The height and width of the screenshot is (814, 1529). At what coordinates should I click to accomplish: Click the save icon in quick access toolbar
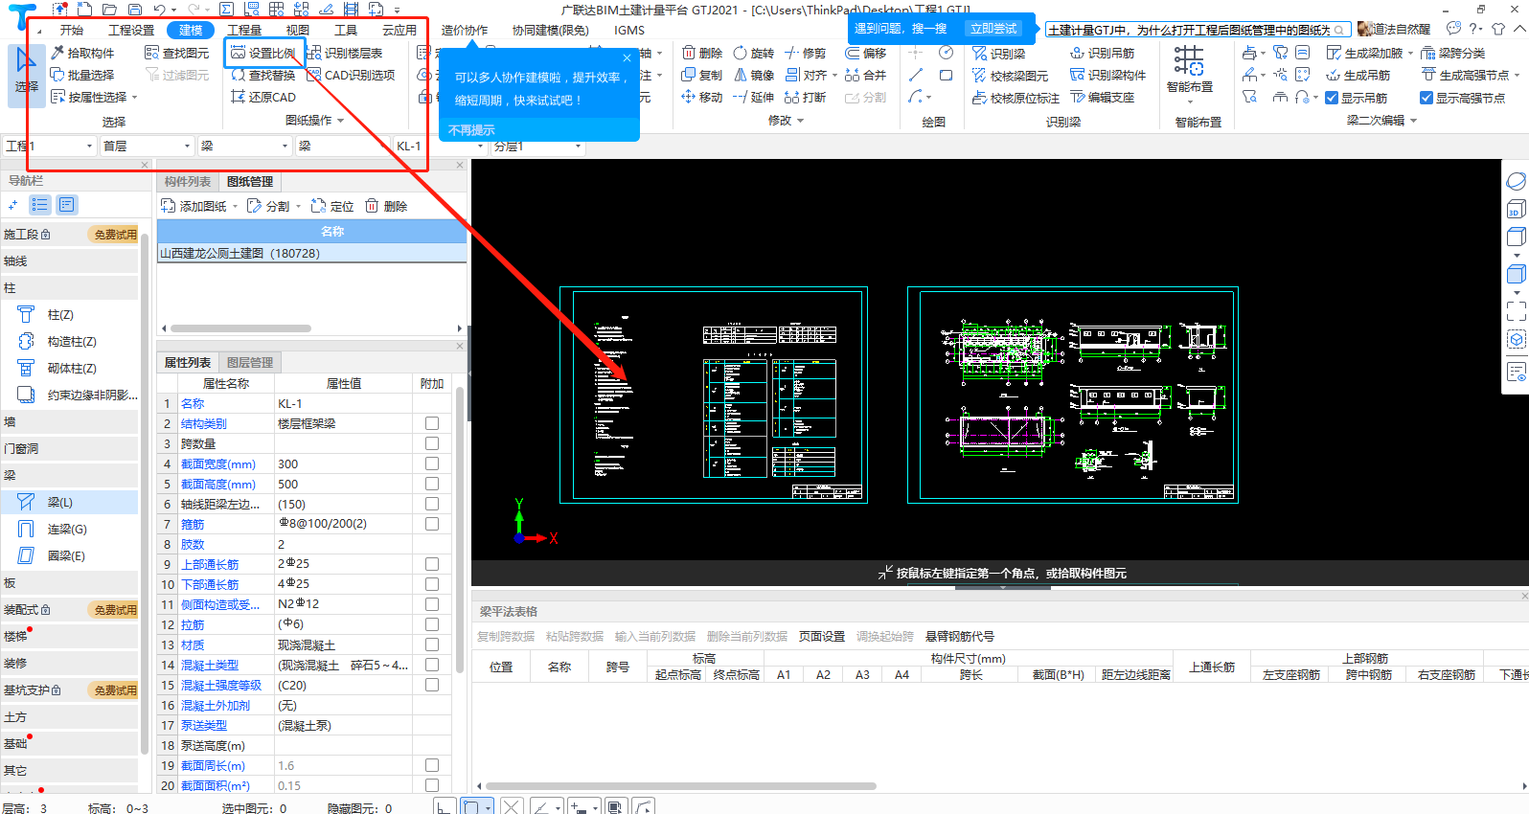coord(134,10)
